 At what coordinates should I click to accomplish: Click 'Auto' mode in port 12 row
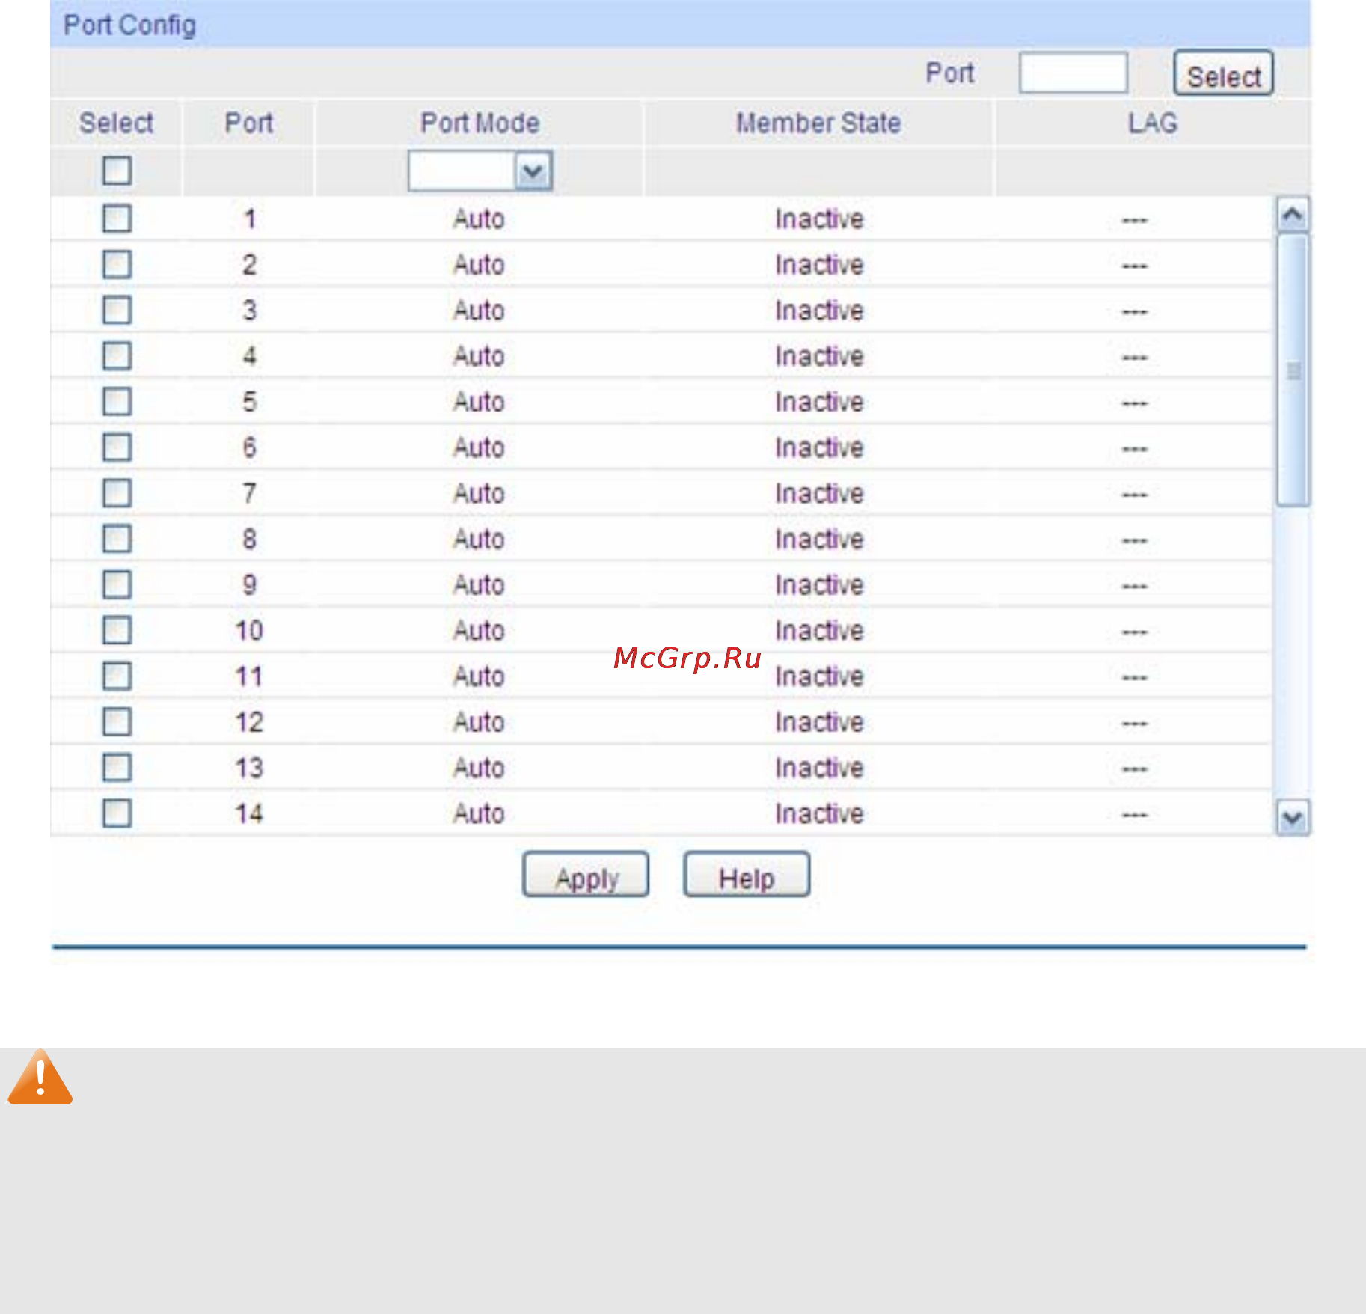click(x=479, y=722)
